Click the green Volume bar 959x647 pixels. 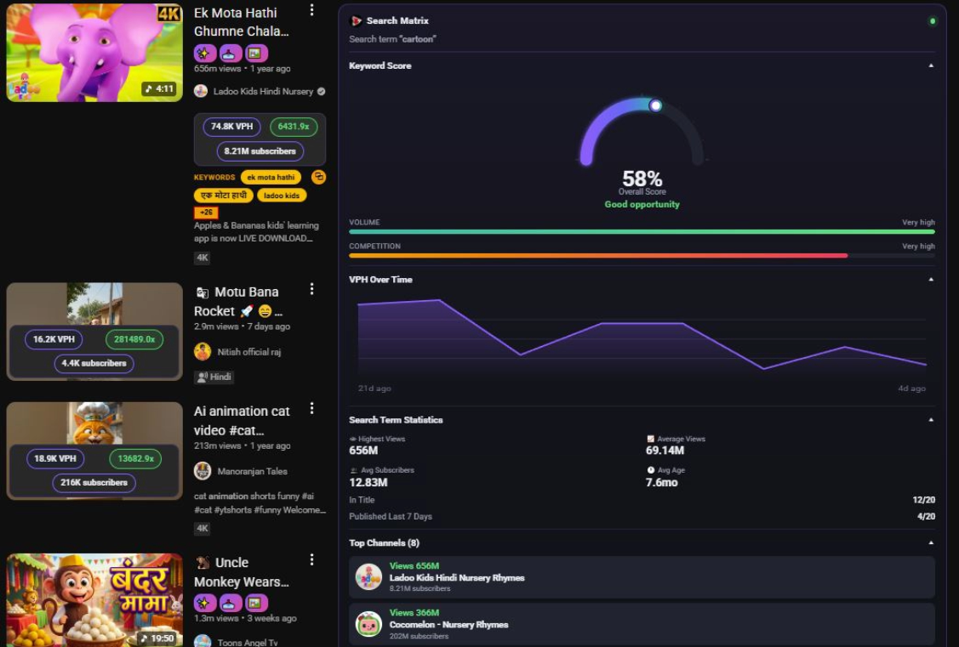(x=642, y=231)
